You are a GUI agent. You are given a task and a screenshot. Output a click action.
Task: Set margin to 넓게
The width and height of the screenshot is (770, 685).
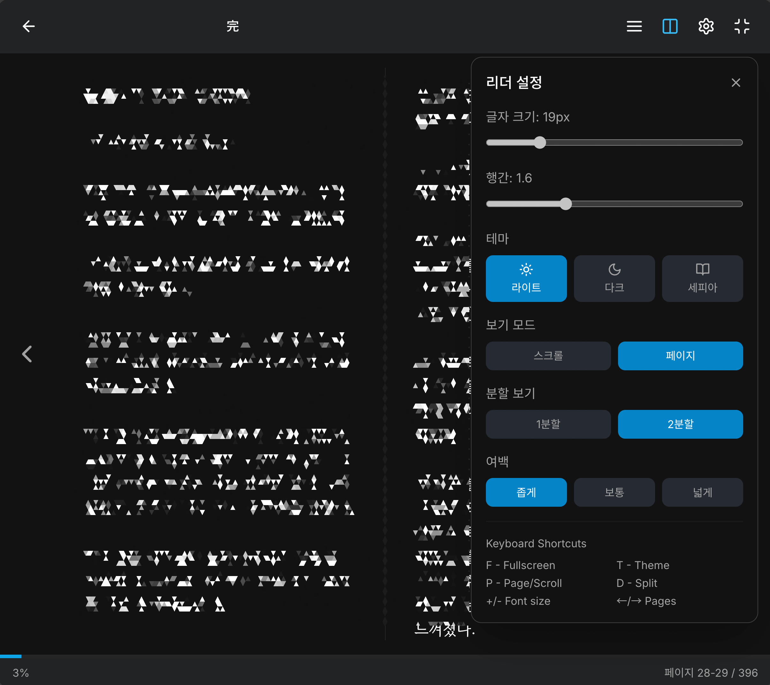click(x=702, y=492)
